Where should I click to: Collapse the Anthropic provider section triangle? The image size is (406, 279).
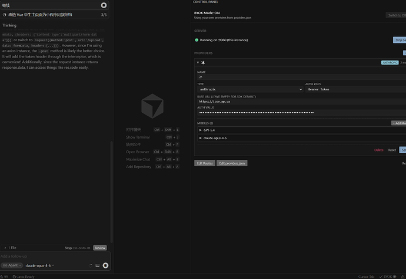pyautogui.click(x=198, y=63)
